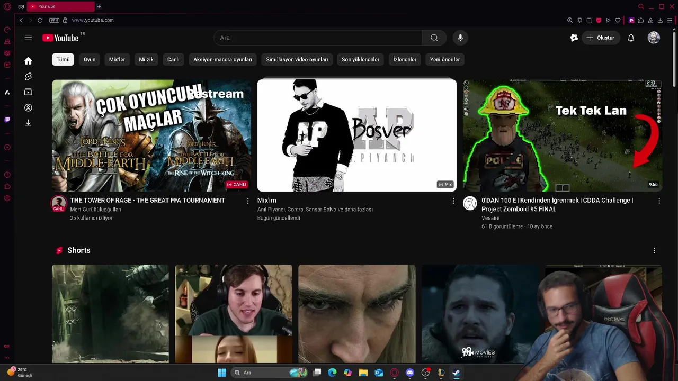This screenshot has width=678, height=381.
Task: Open more options for Tower of Rage video
Action: pos(248,201)
